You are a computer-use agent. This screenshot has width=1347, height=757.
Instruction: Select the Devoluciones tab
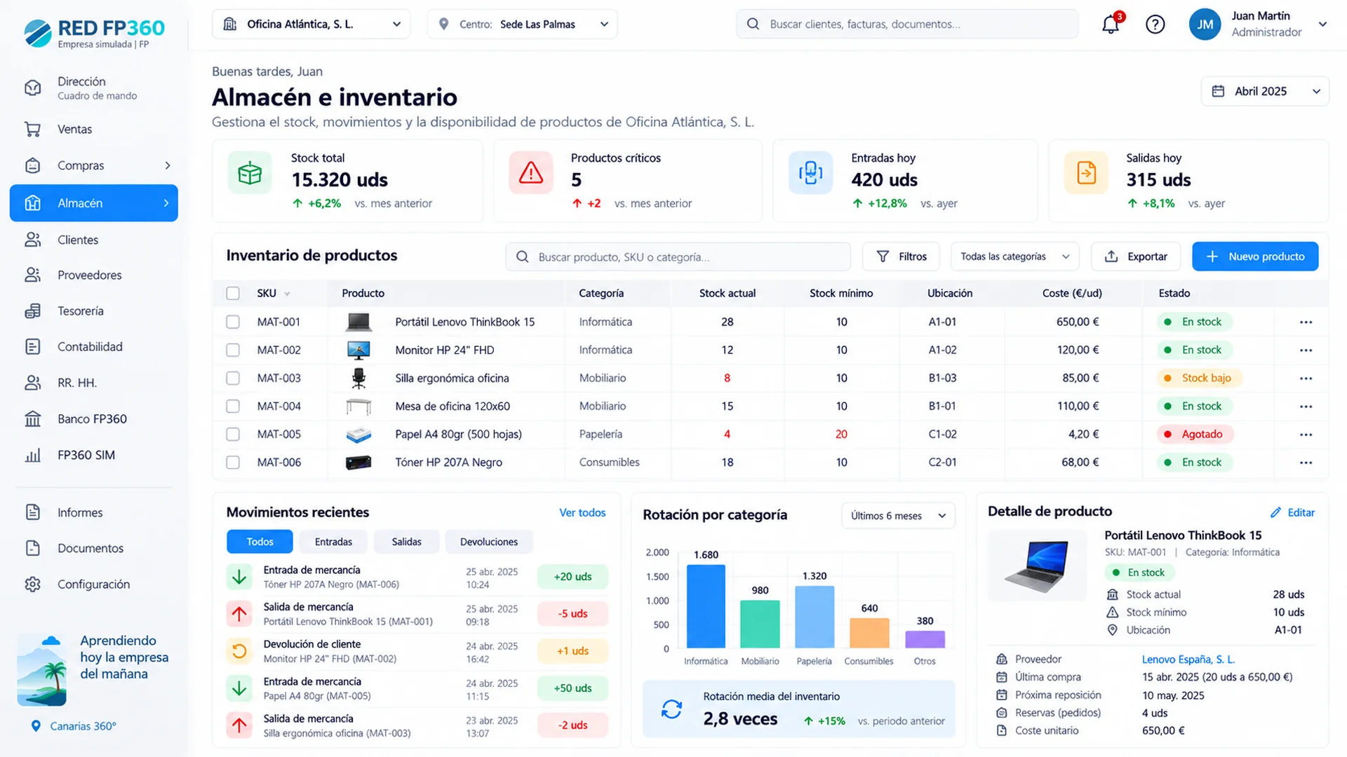tap(489, 542)
